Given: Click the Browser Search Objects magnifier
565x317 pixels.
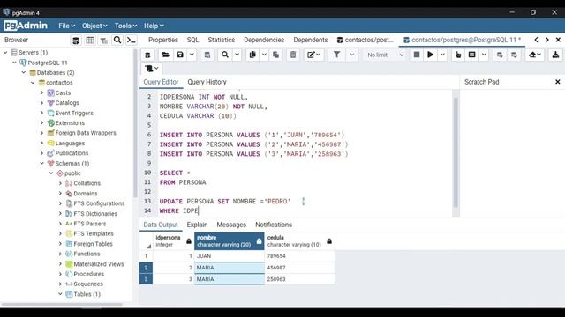Looking at the screenshot, I should point(117,40).
